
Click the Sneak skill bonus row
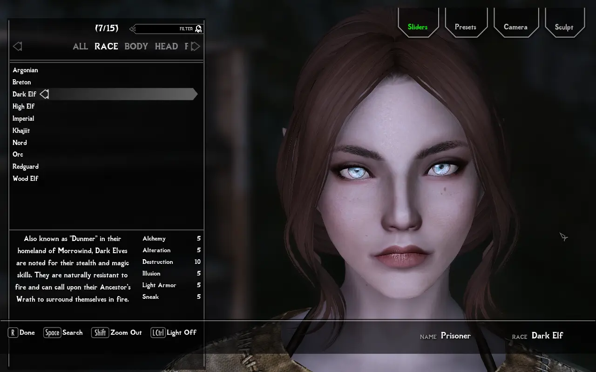click(x=171, y=296)
